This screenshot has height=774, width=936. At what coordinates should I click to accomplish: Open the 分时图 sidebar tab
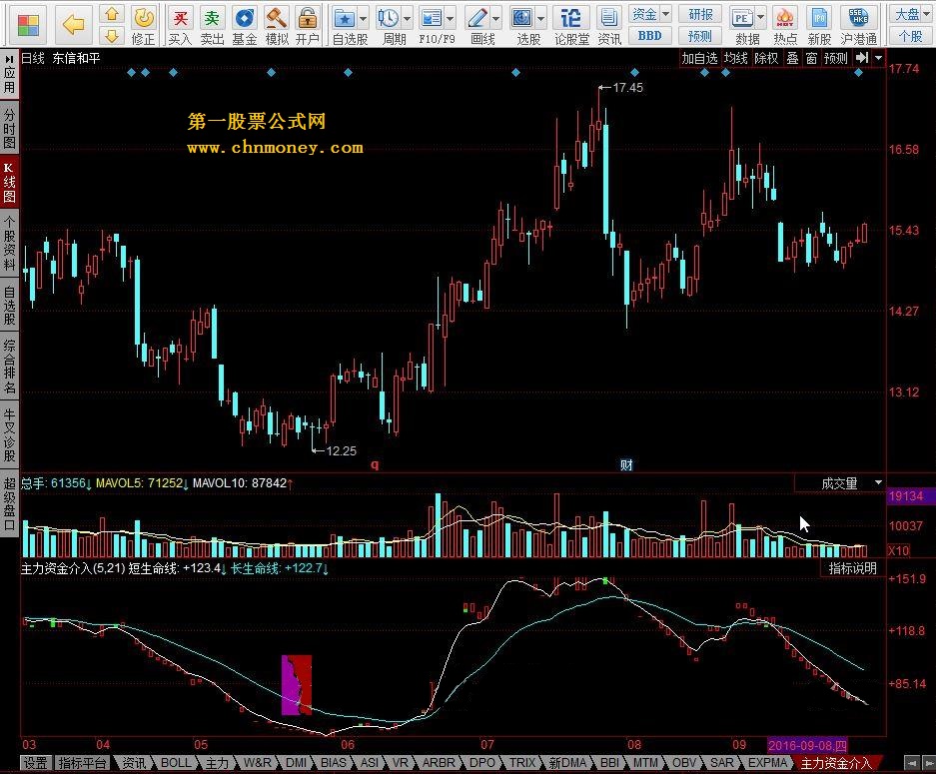point(10,128)
